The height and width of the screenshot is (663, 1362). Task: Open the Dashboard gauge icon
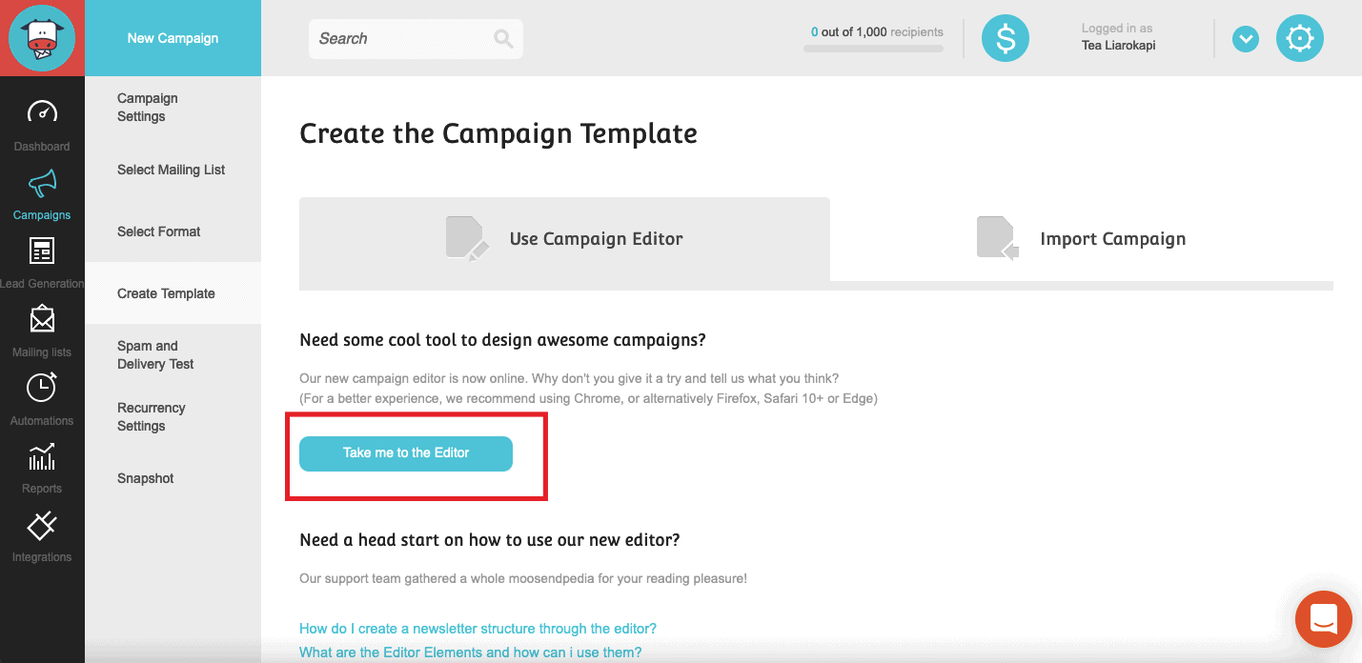(42, 112)
